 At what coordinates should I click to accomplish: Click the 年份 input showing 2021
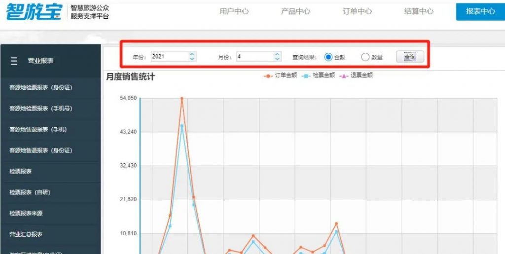tap(170, 57)
